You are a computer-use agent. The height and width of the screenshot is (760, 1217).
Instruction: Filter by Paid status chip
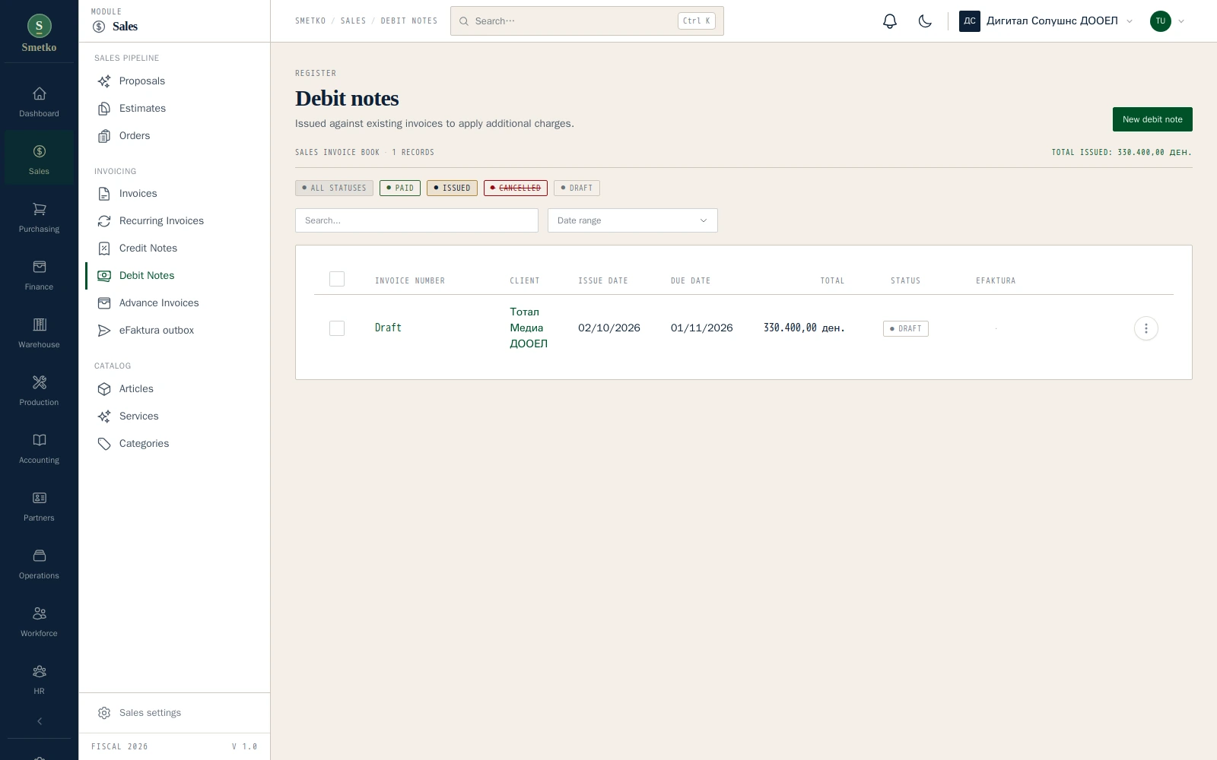coord(400,188)
